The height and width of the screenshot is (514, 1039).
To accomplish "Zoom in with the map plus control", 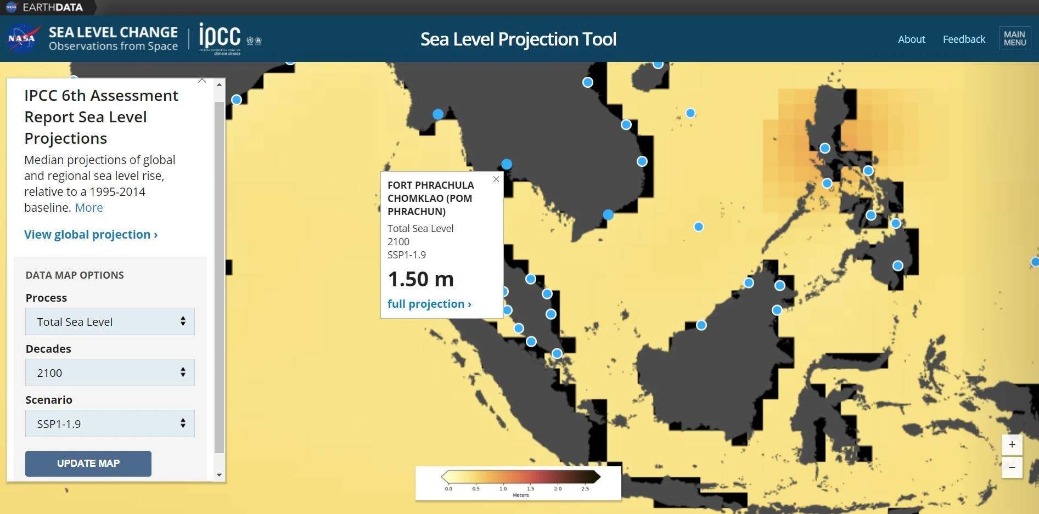I will click(1012, 445).
